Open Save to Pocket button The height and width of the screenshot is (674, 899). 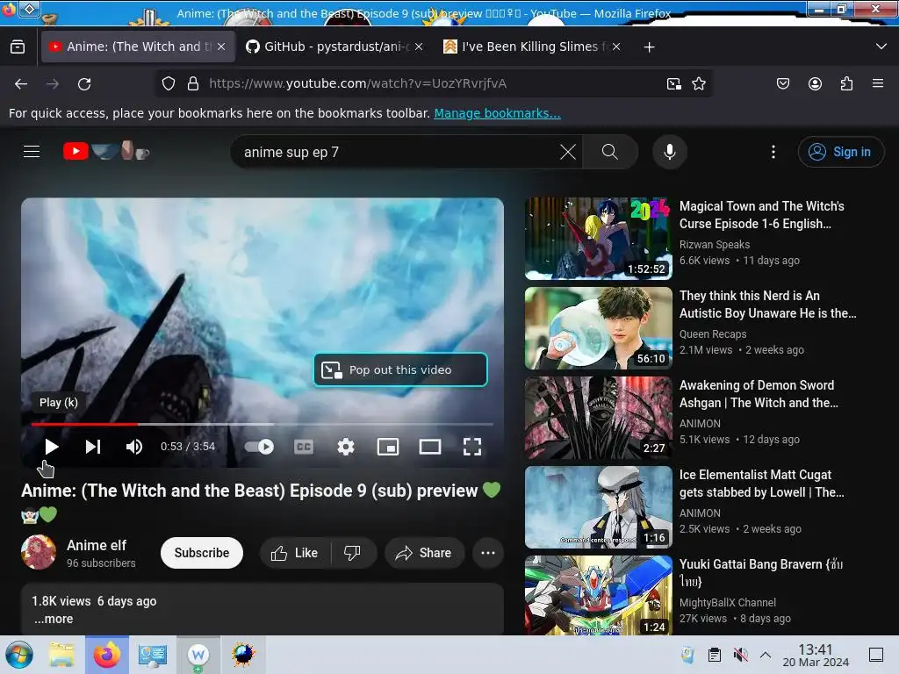[x=782, y=83]
